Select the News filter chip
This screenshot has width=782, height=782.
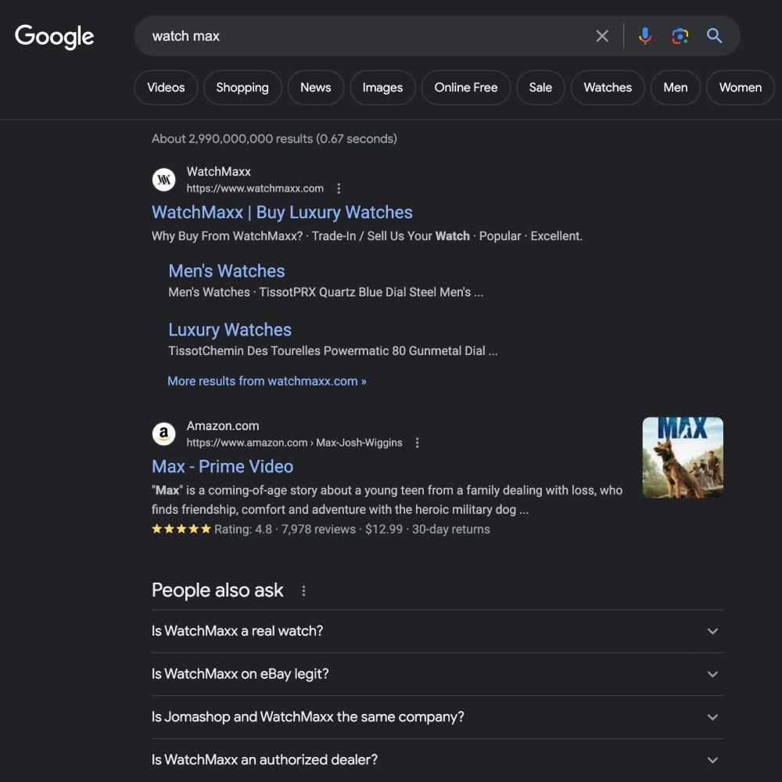[316, 88]
